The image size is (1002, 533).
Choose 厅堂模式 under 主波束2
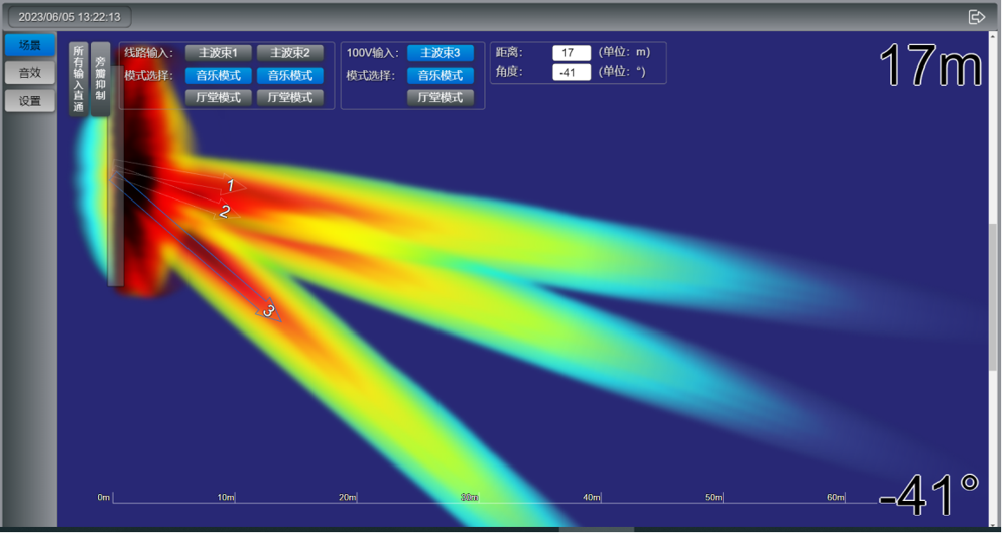(290, 98)
